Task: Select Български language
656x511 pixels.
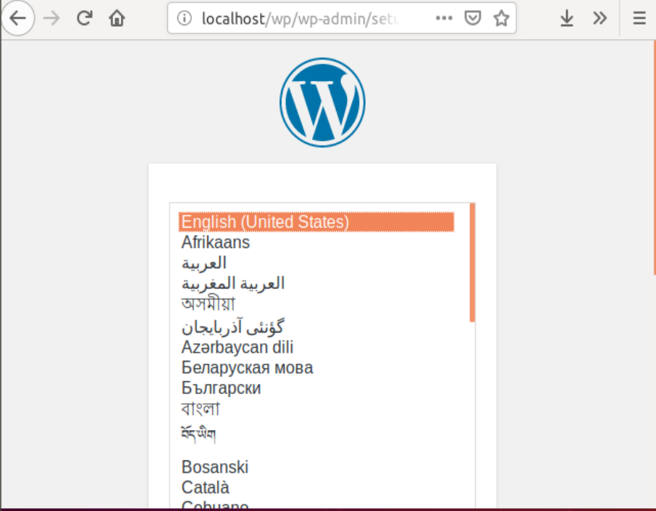Action: pos(316,388)
